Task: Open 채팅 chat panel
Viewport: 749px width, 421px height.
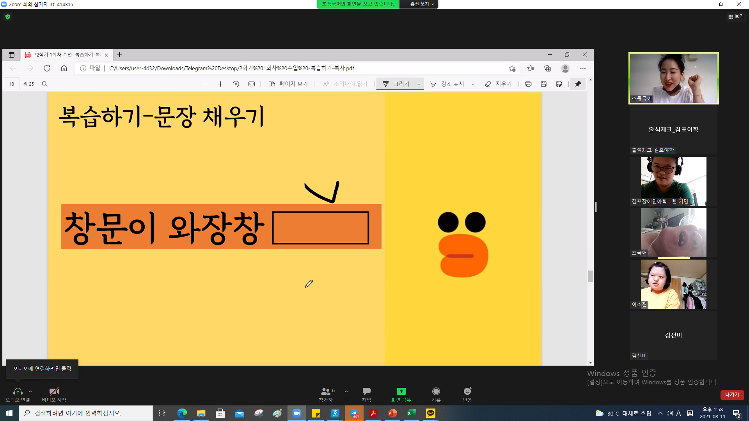Action: pos(367,394)
